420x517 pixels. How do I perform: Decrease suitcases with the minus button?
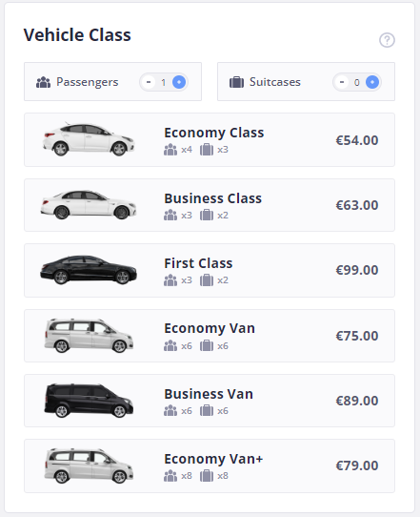342,82
